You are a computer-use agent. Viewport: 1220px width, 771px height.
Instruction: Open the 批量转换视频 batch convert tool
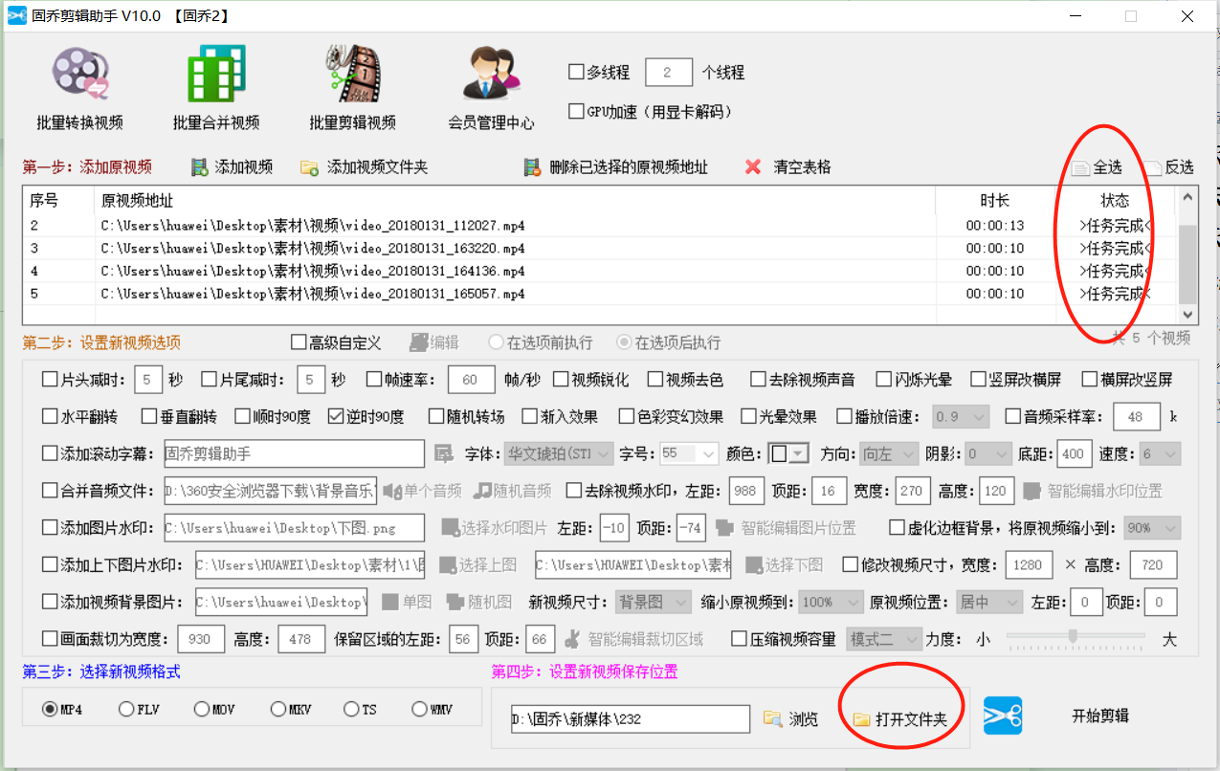point(80,86)
